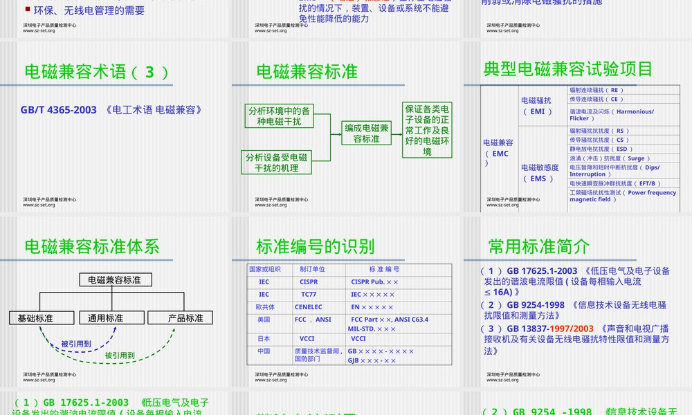Click the 传导骚扰抗扰度（CS）row
The image size is (692, 415).
tap(623, 140)
